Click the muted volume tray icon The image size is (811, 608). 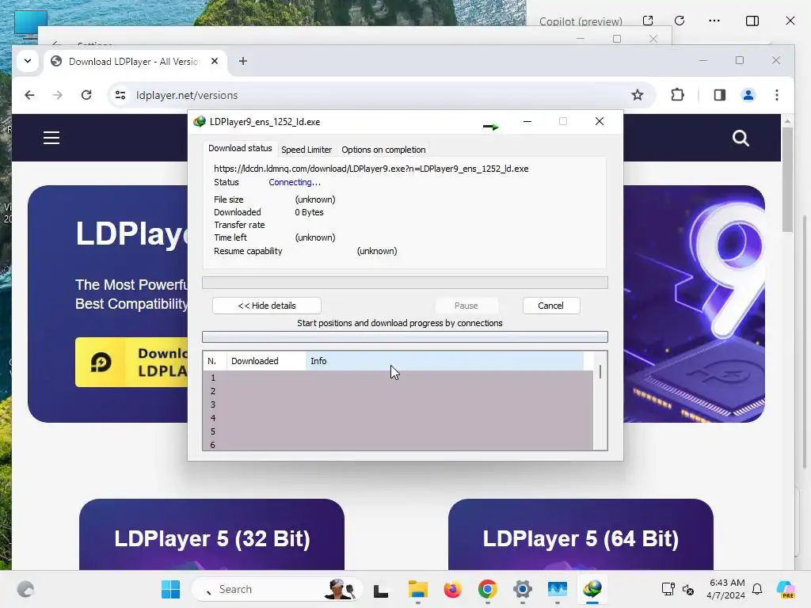[688, 589]
